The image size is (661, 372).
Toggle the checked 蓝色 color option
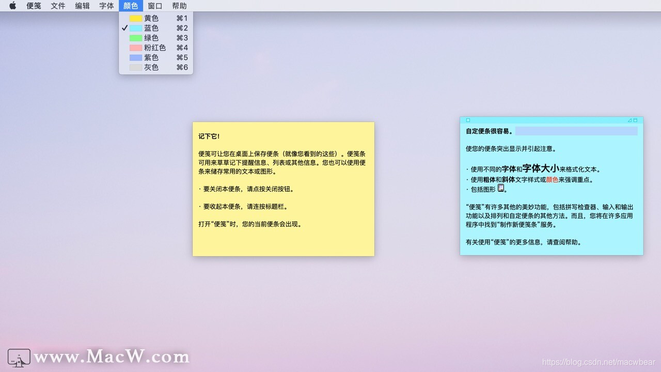[x=151, y=28]
